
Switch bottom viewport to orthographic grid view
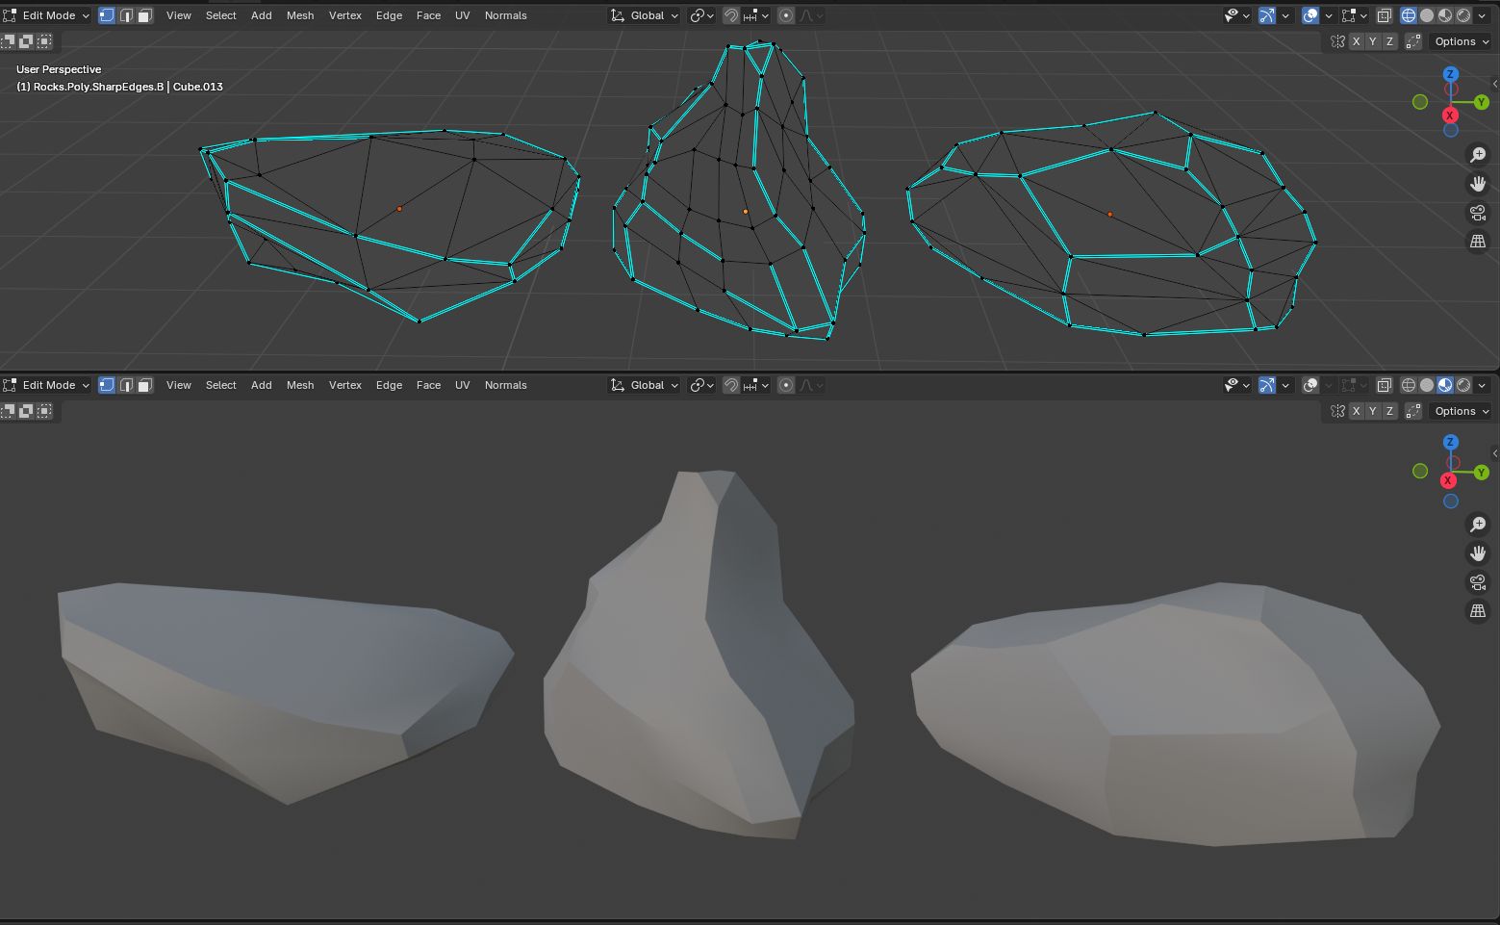1478,611
